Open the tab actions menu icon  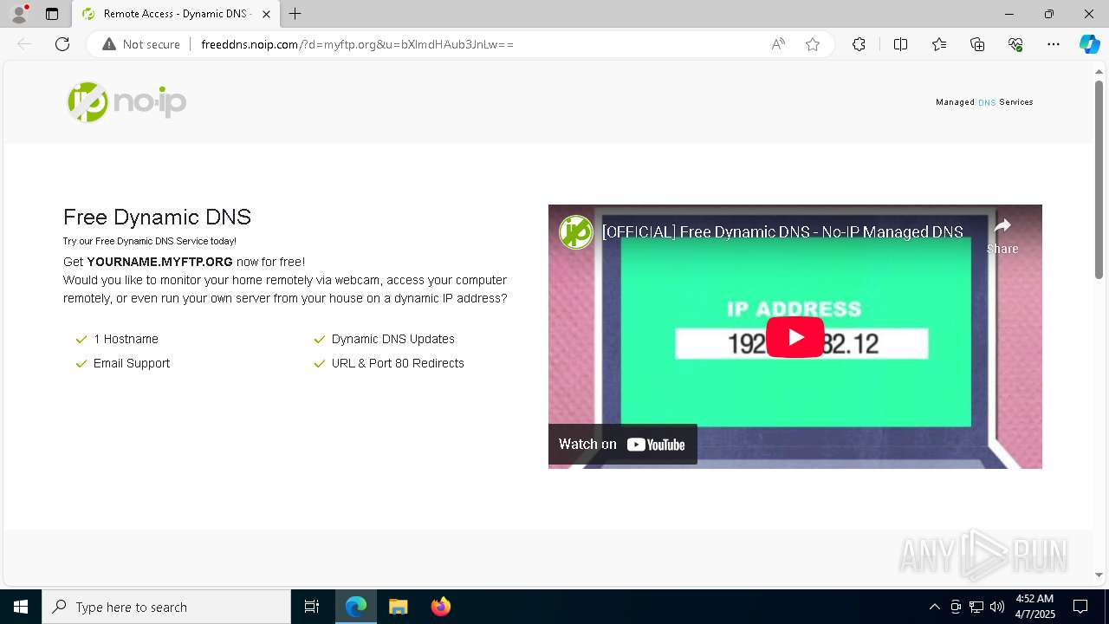pyautogui.click(x=52, y=14)
